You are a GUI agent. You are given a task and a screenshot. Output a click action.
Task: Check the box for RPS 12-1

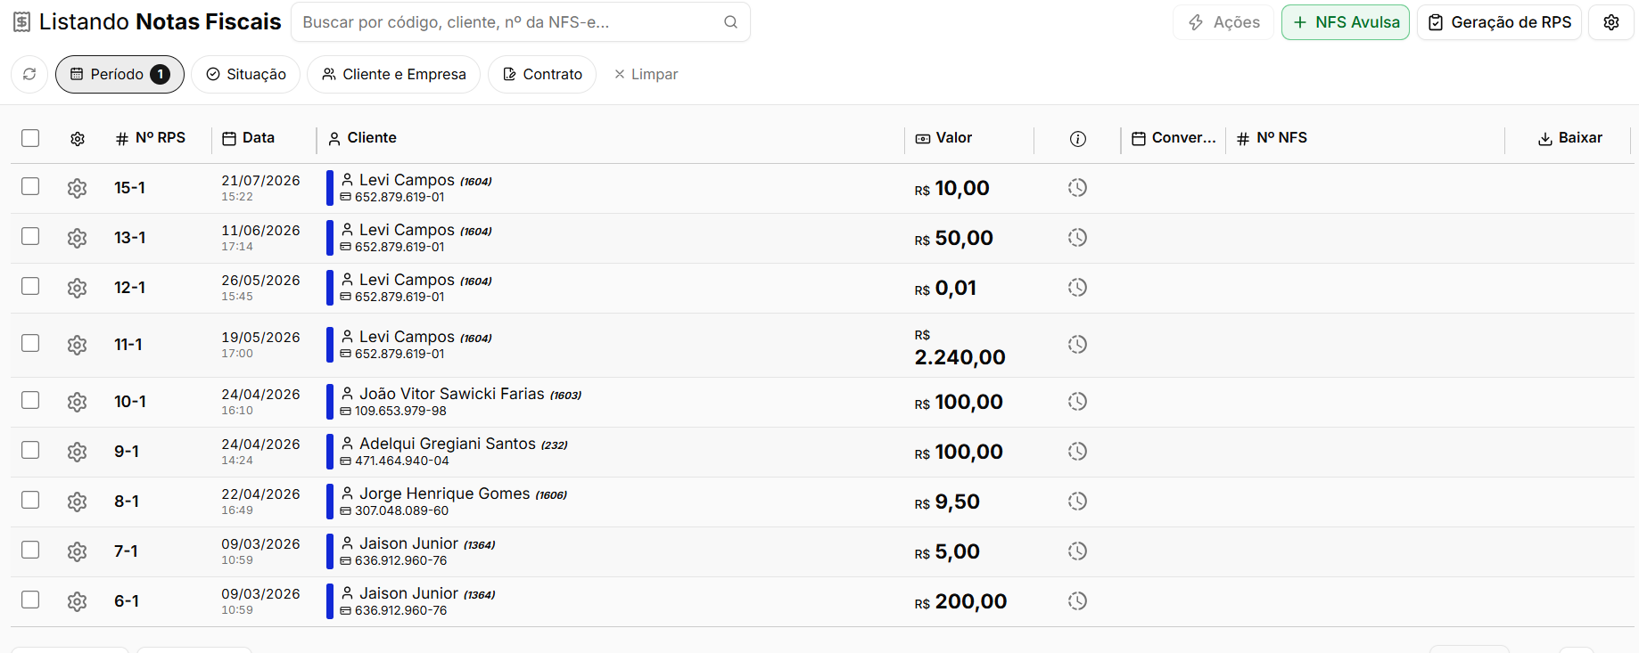coord(30,286)
